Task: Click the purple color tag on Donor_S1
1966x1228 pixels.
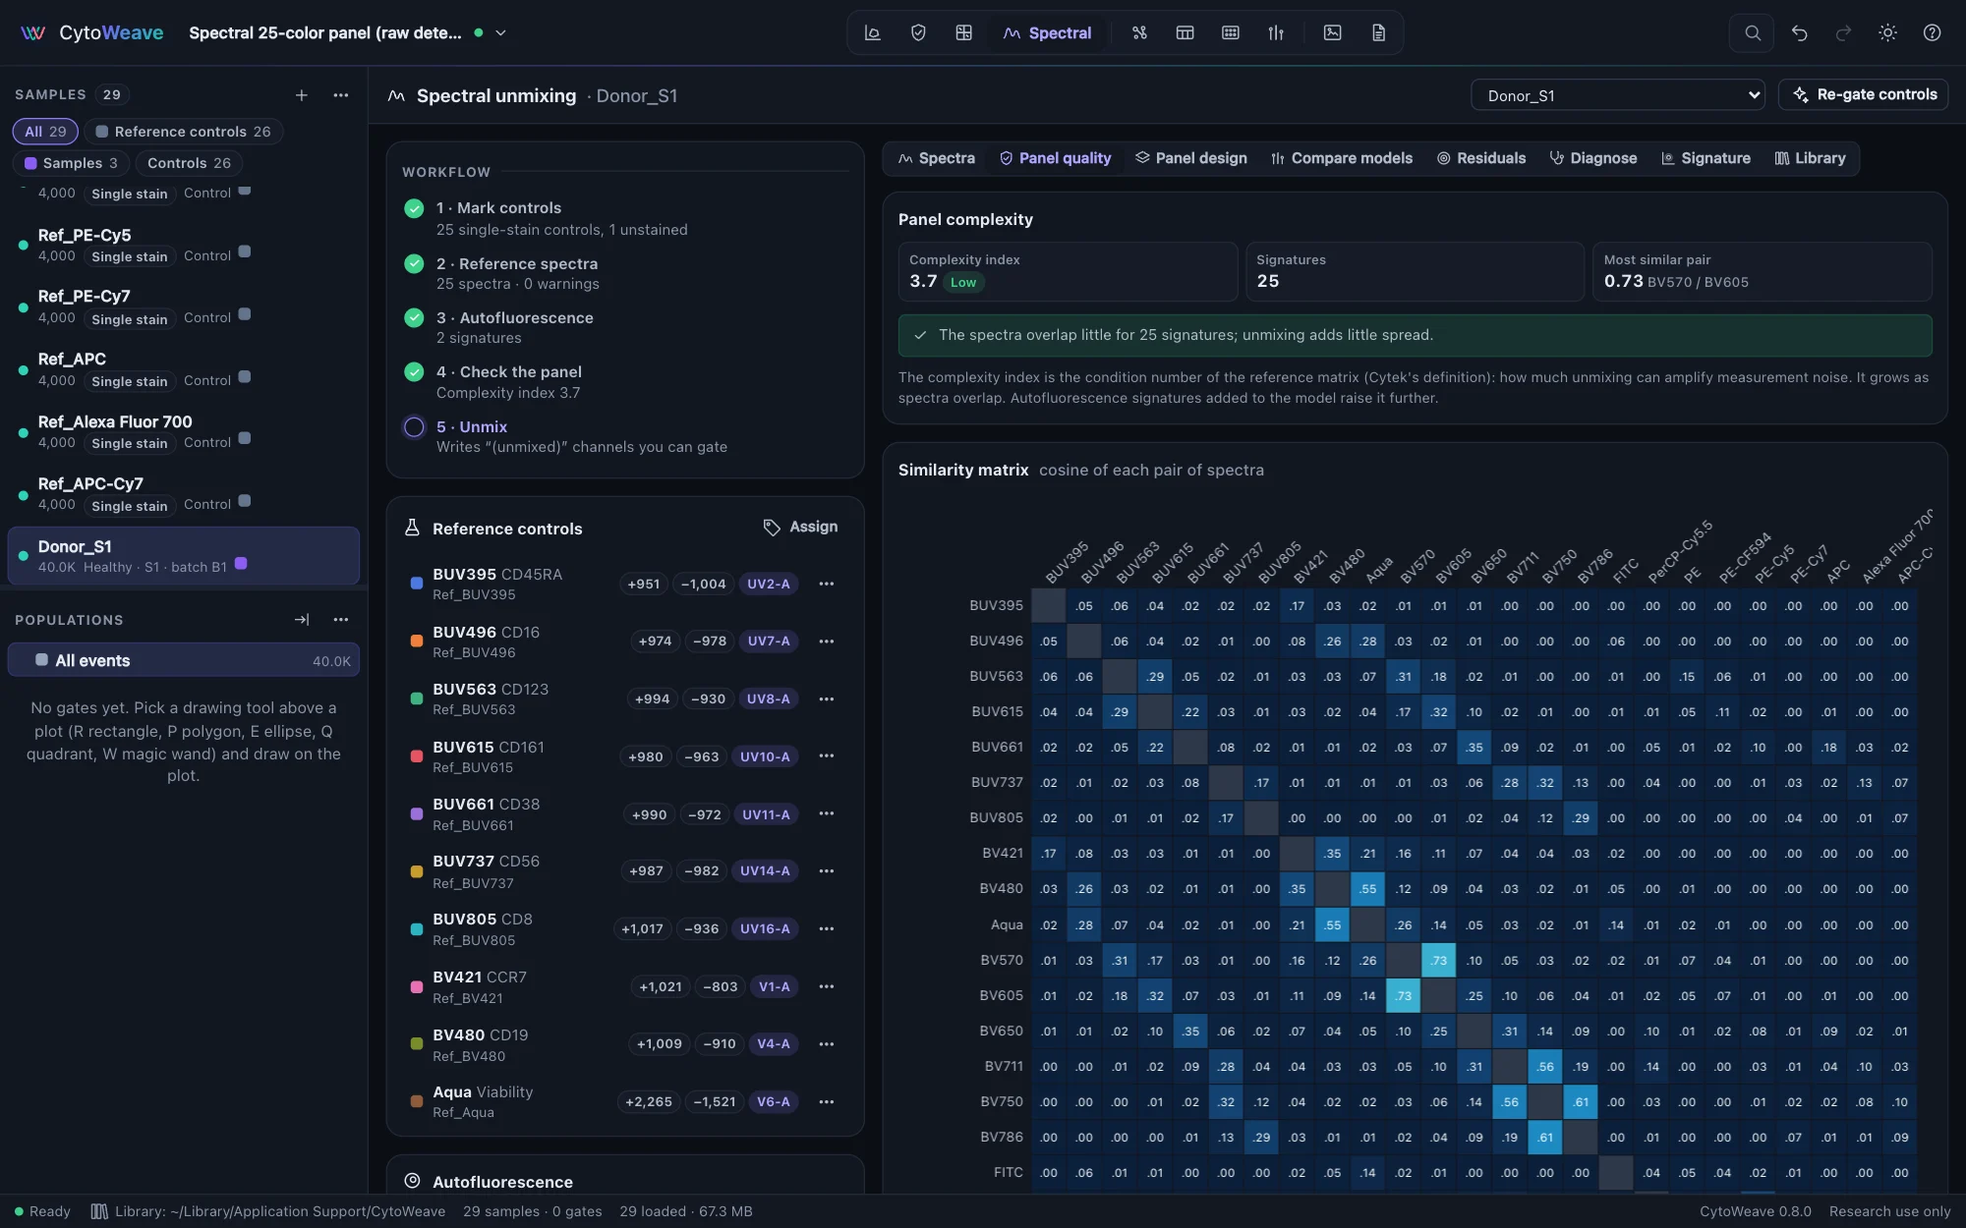Action: pos(241,564)
